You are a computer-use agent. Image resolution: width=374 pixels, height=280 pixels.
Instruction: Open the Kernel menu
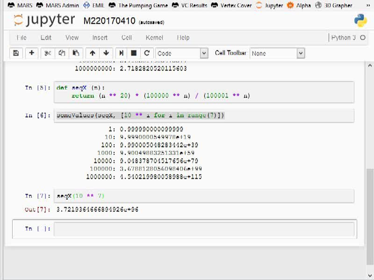[x=154, y=38]
